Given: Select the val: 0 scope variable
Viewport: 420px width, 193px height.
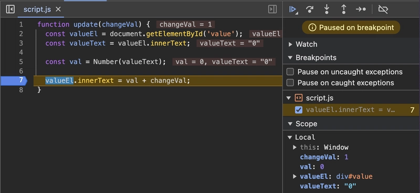Looking at the screenshot, I should [312, 167].
